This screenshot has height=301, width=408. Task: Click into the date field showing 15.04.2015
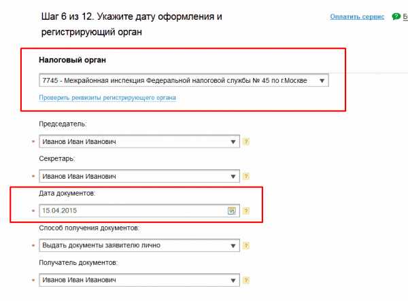[x=129, y=211]
